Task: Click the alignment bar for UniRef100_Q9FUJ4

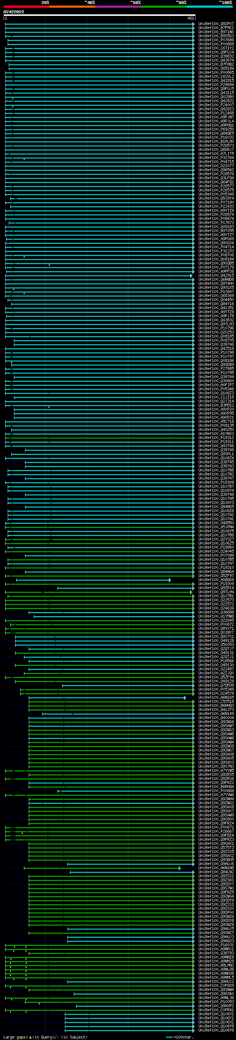Action: (x=100, y=52)
